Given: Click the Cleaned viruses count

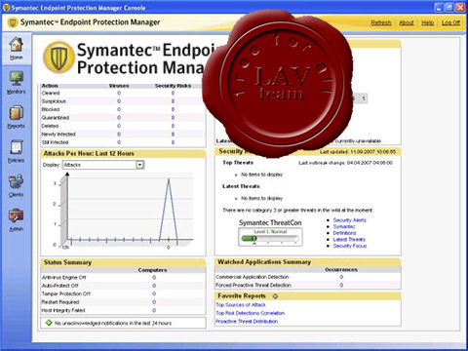Looking at the screenshot, I should pyautogui.click(x=119, y=93).
